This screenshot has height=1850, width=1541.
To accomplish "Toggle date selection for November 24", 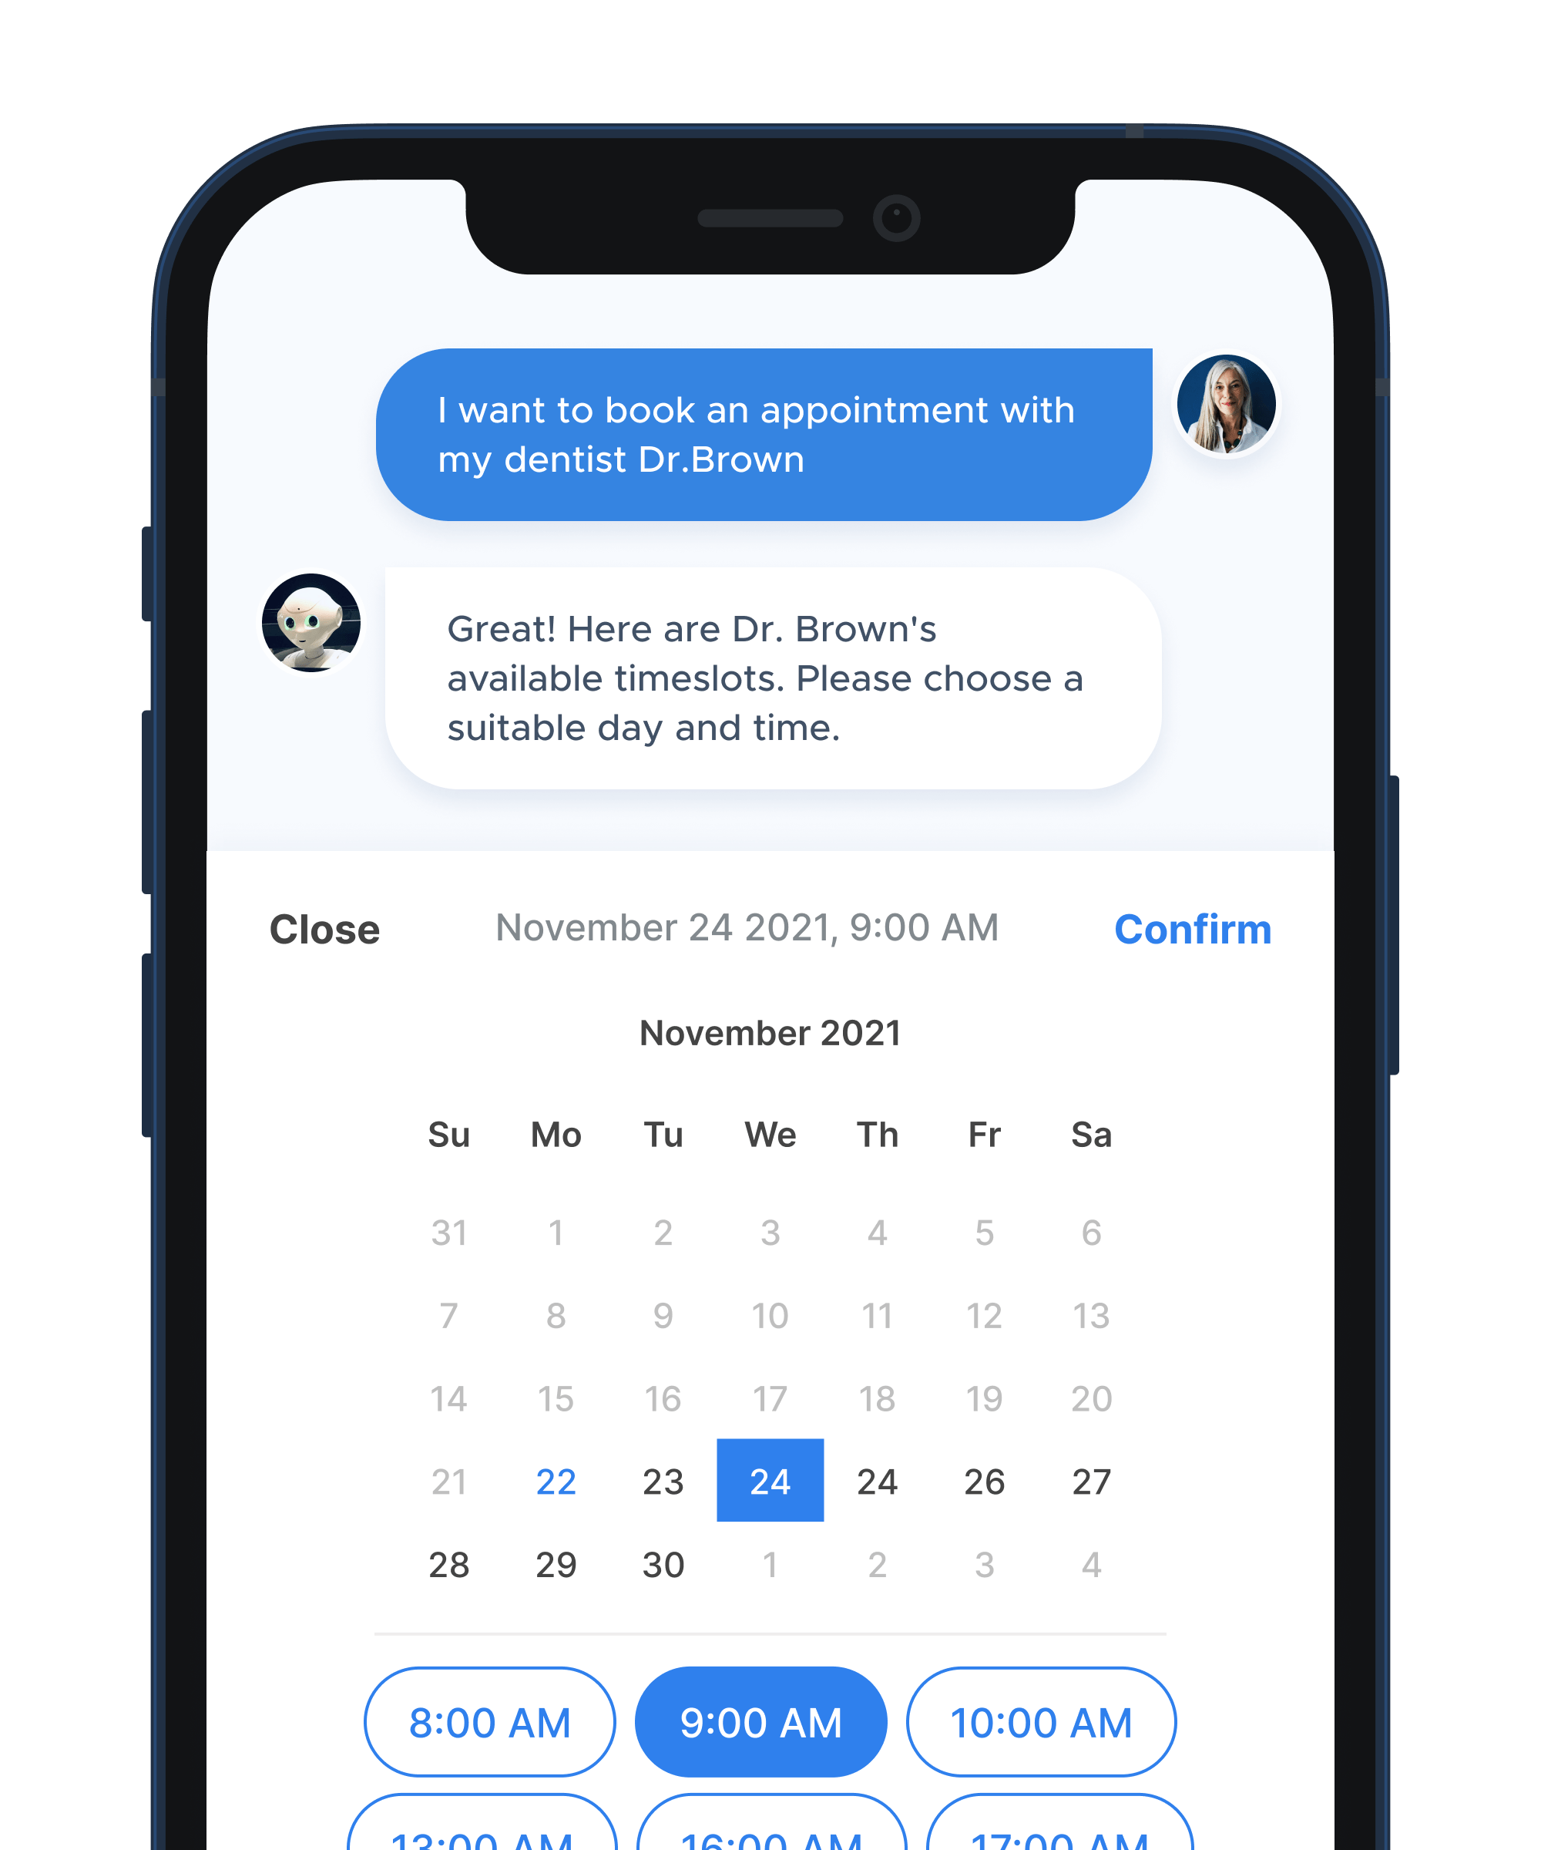I will pyautogui.click(x=768, y=1478).
